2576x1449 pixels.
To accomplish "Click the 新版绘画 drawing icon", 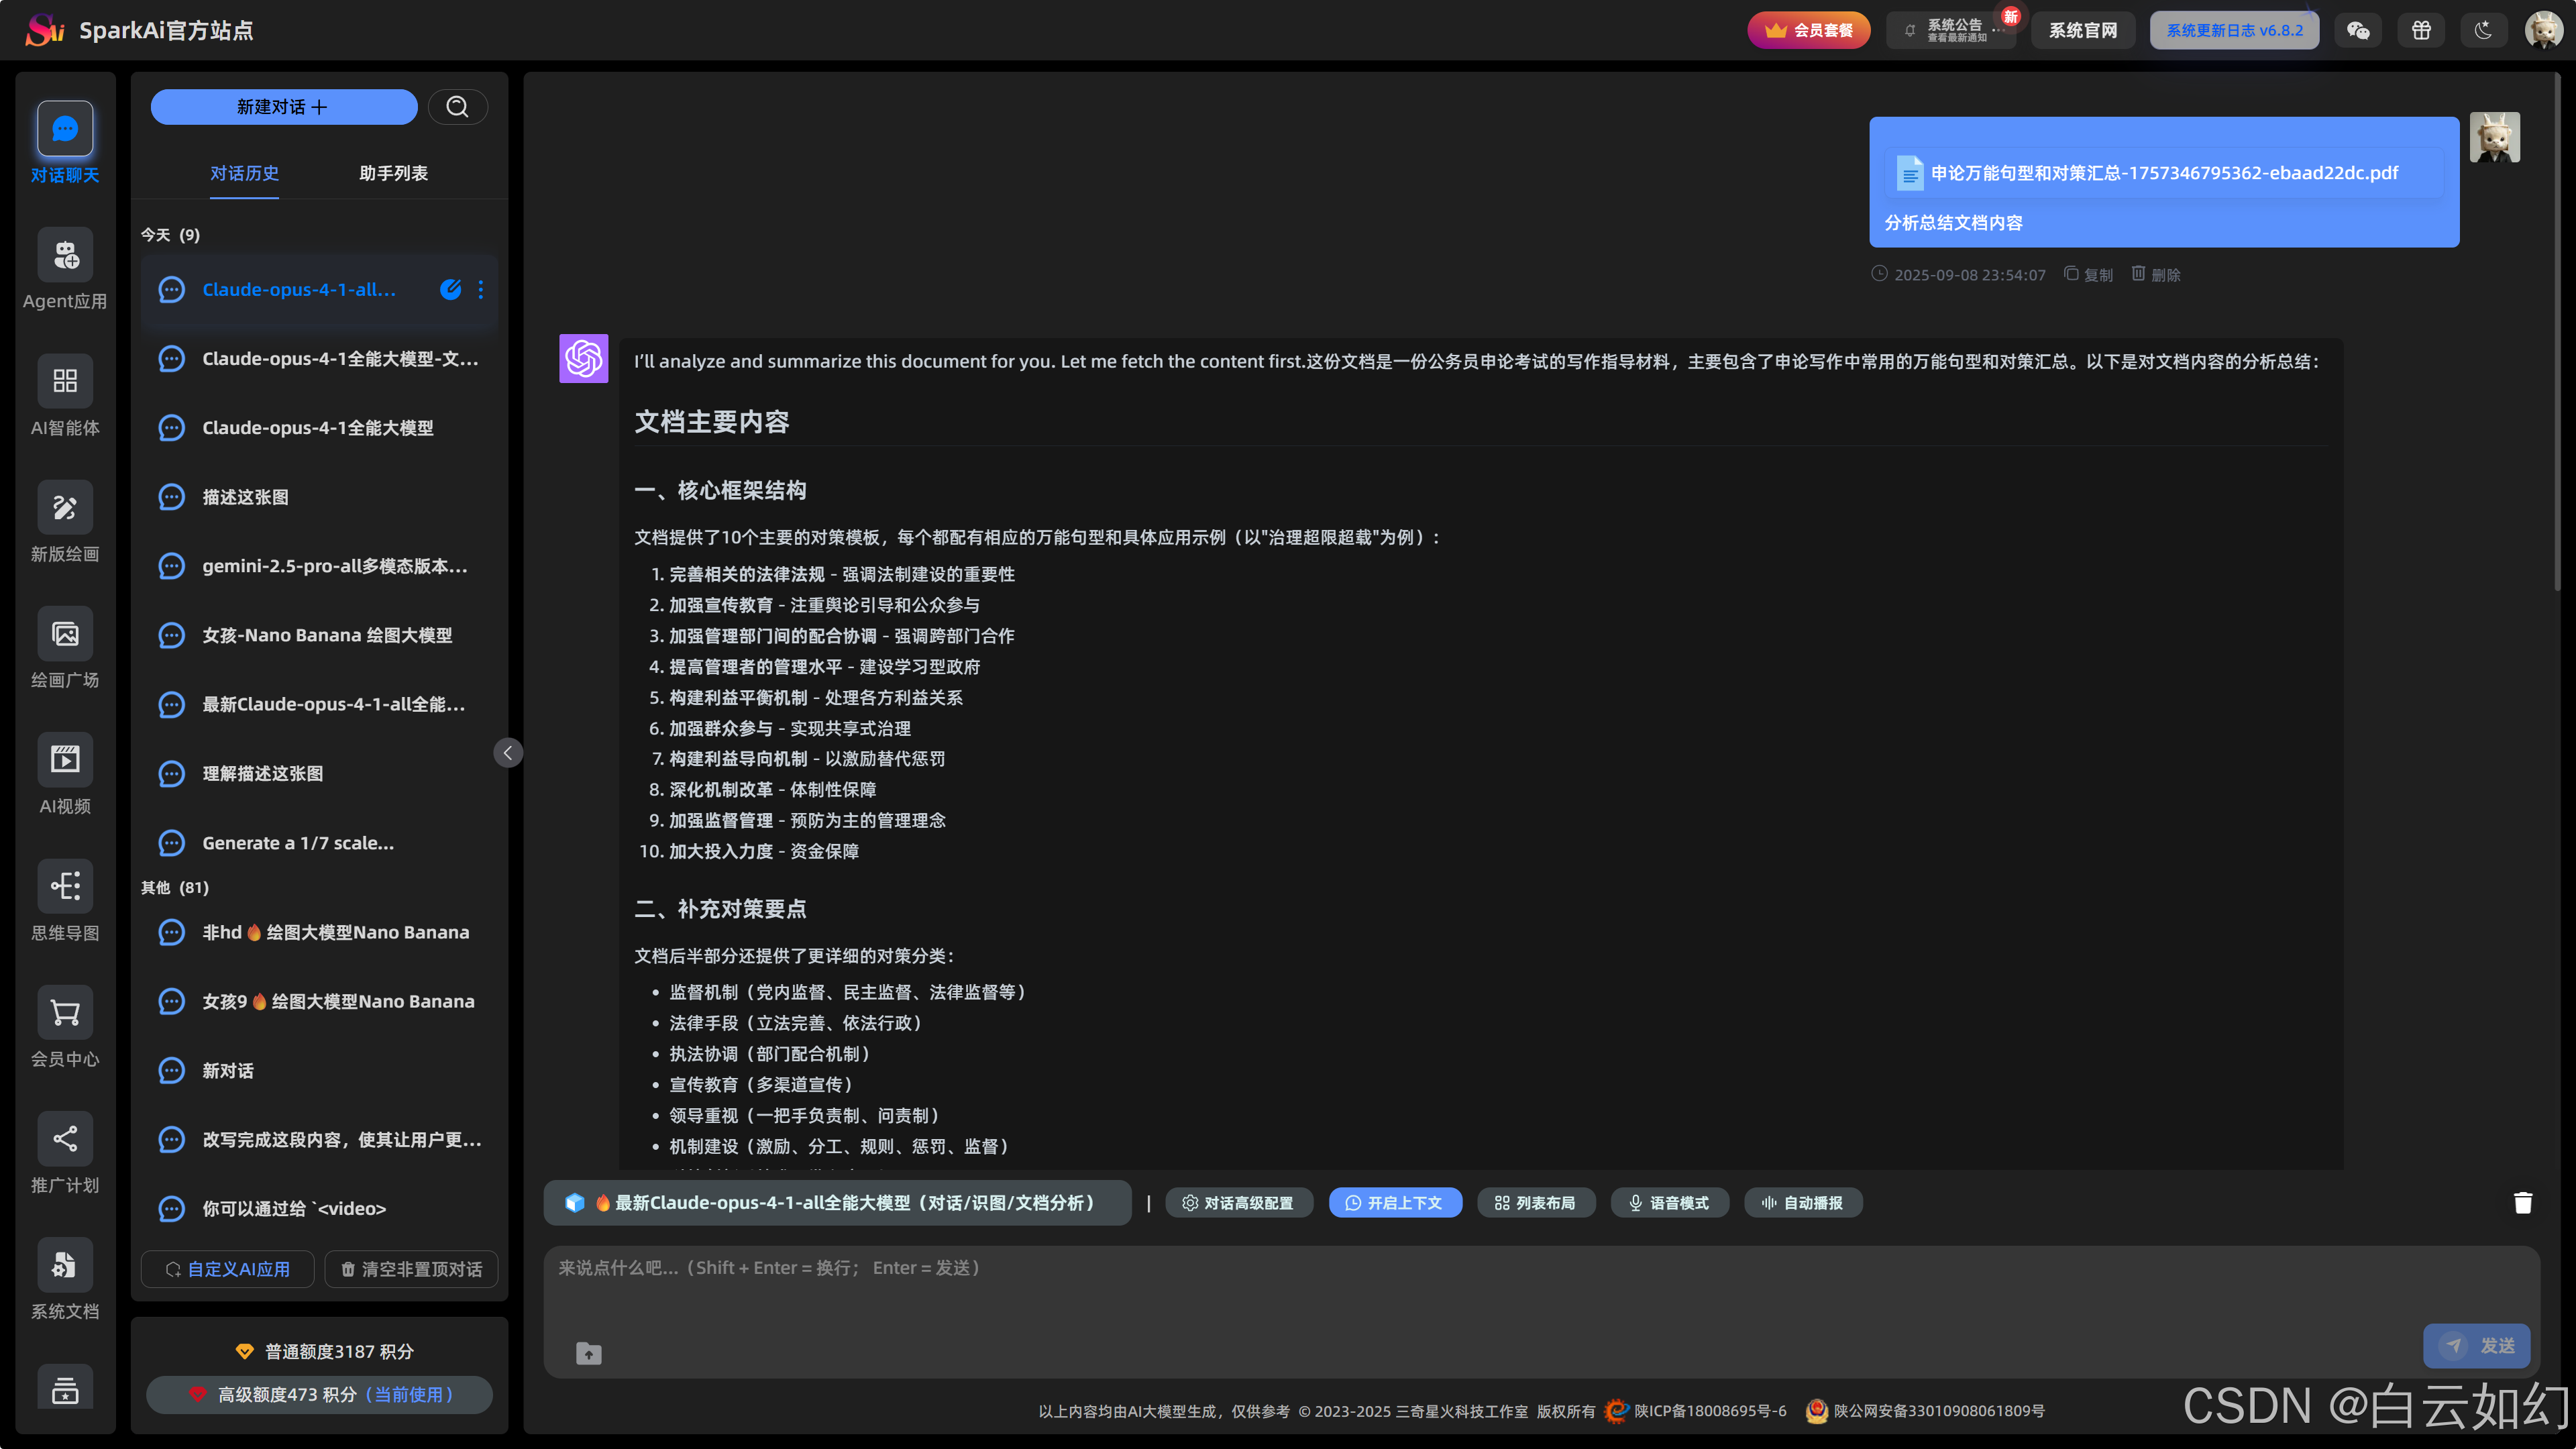I will [x=65, y=508].
